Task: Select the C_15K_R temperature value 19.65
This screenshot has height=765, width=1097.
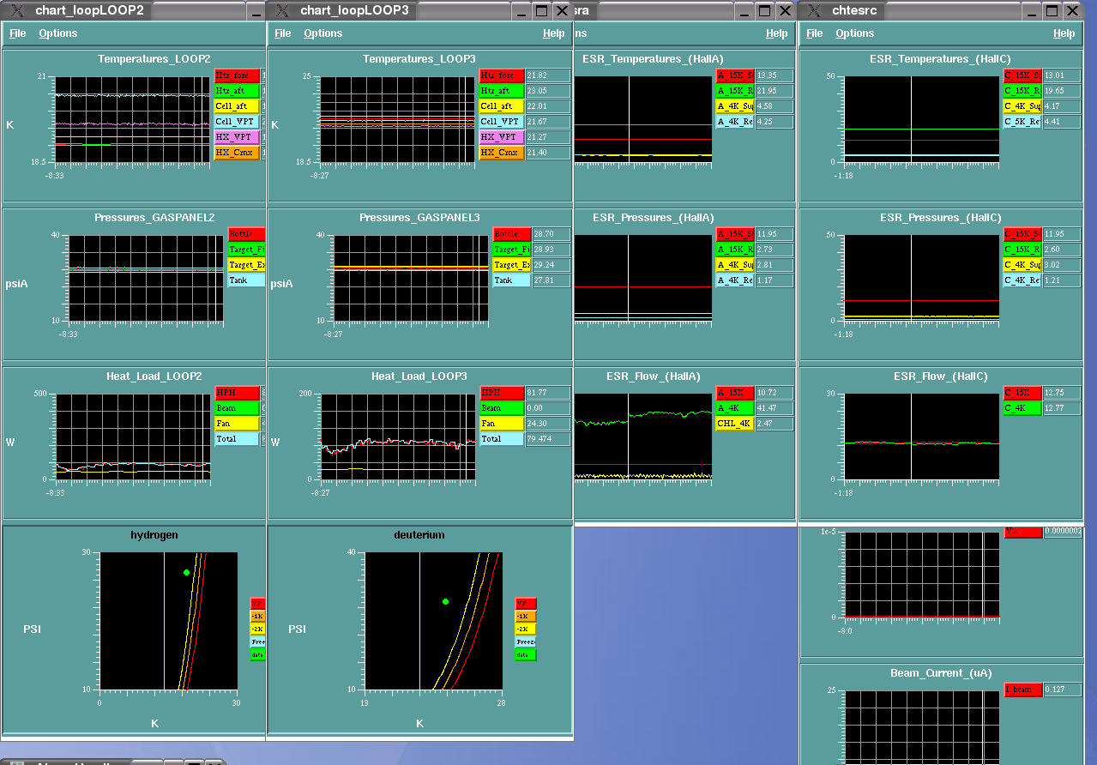Action: (1063, 91)
